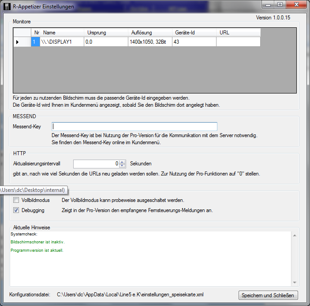The height and width of the screenshot is (306, 310).
Task: Sort by the URL column header
Action: click(x=238, y=33)
